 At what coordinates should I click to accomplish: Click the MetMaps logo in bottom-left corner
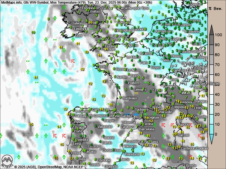[7, 161]
